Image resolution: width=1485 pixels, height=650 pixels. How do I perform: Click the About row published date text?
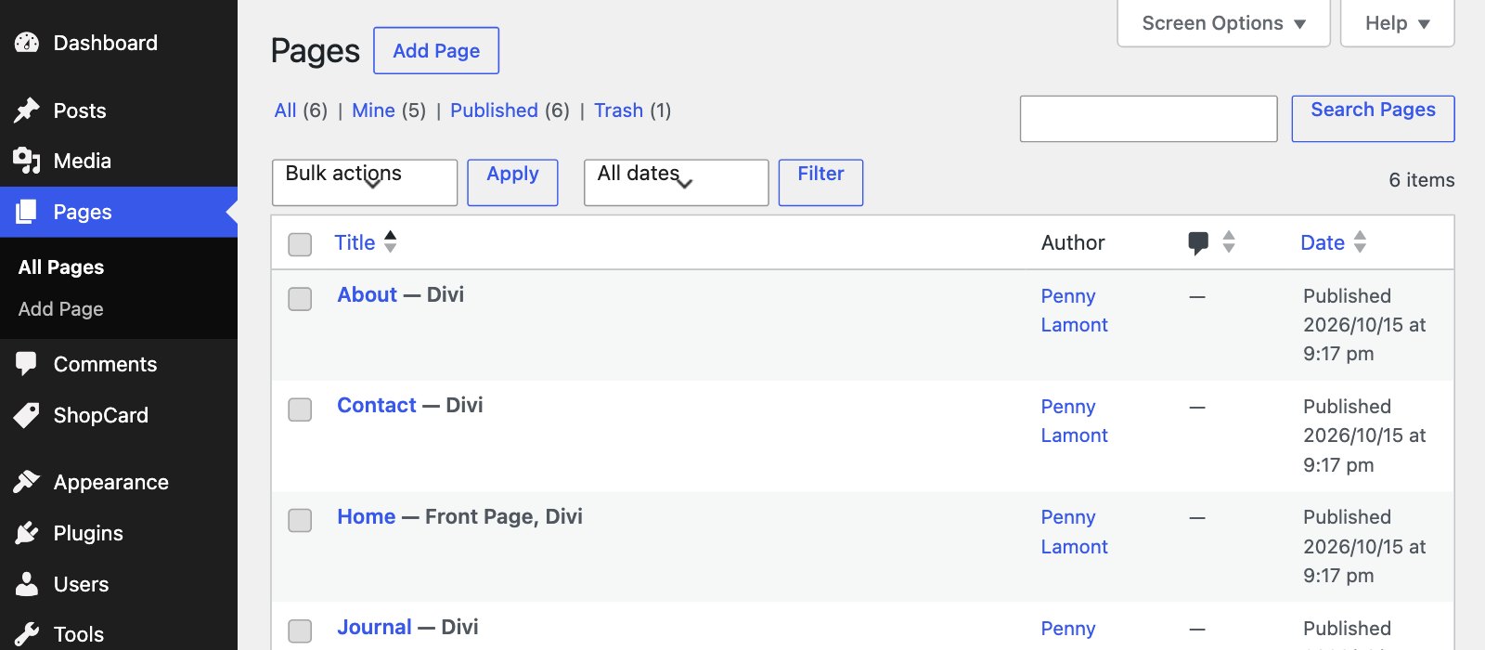1364,325
